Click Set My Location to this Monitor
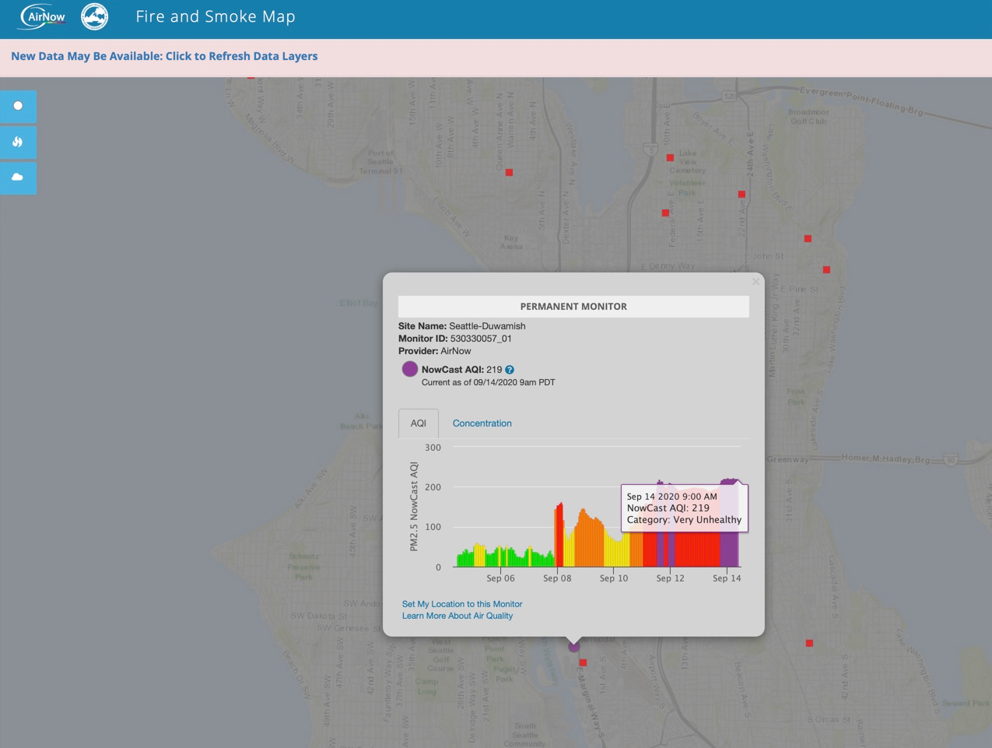992x748 pixels. (x=462, y=604)
